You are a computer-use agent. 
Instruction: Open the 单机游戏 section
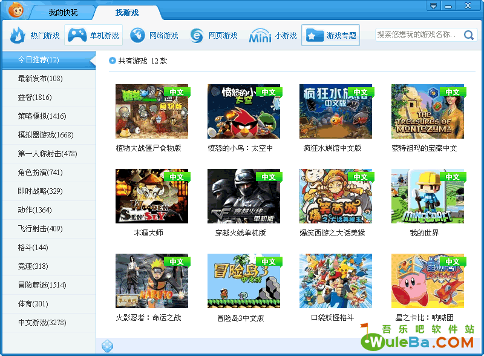pyautogui.click(x=93, y=35)
